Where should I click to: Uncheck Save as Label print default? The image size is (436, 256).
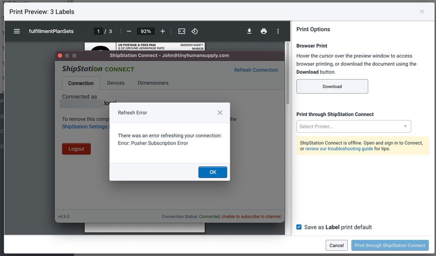[x=299, y=227]
